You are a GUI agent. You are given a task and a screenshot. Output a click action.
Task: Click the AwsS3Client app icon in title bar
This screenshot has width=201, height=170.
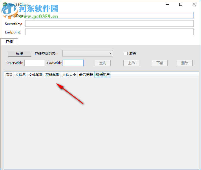5,4
